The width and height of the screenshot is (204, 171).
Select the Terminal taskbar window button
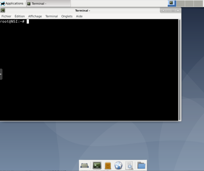click(49, 4)
